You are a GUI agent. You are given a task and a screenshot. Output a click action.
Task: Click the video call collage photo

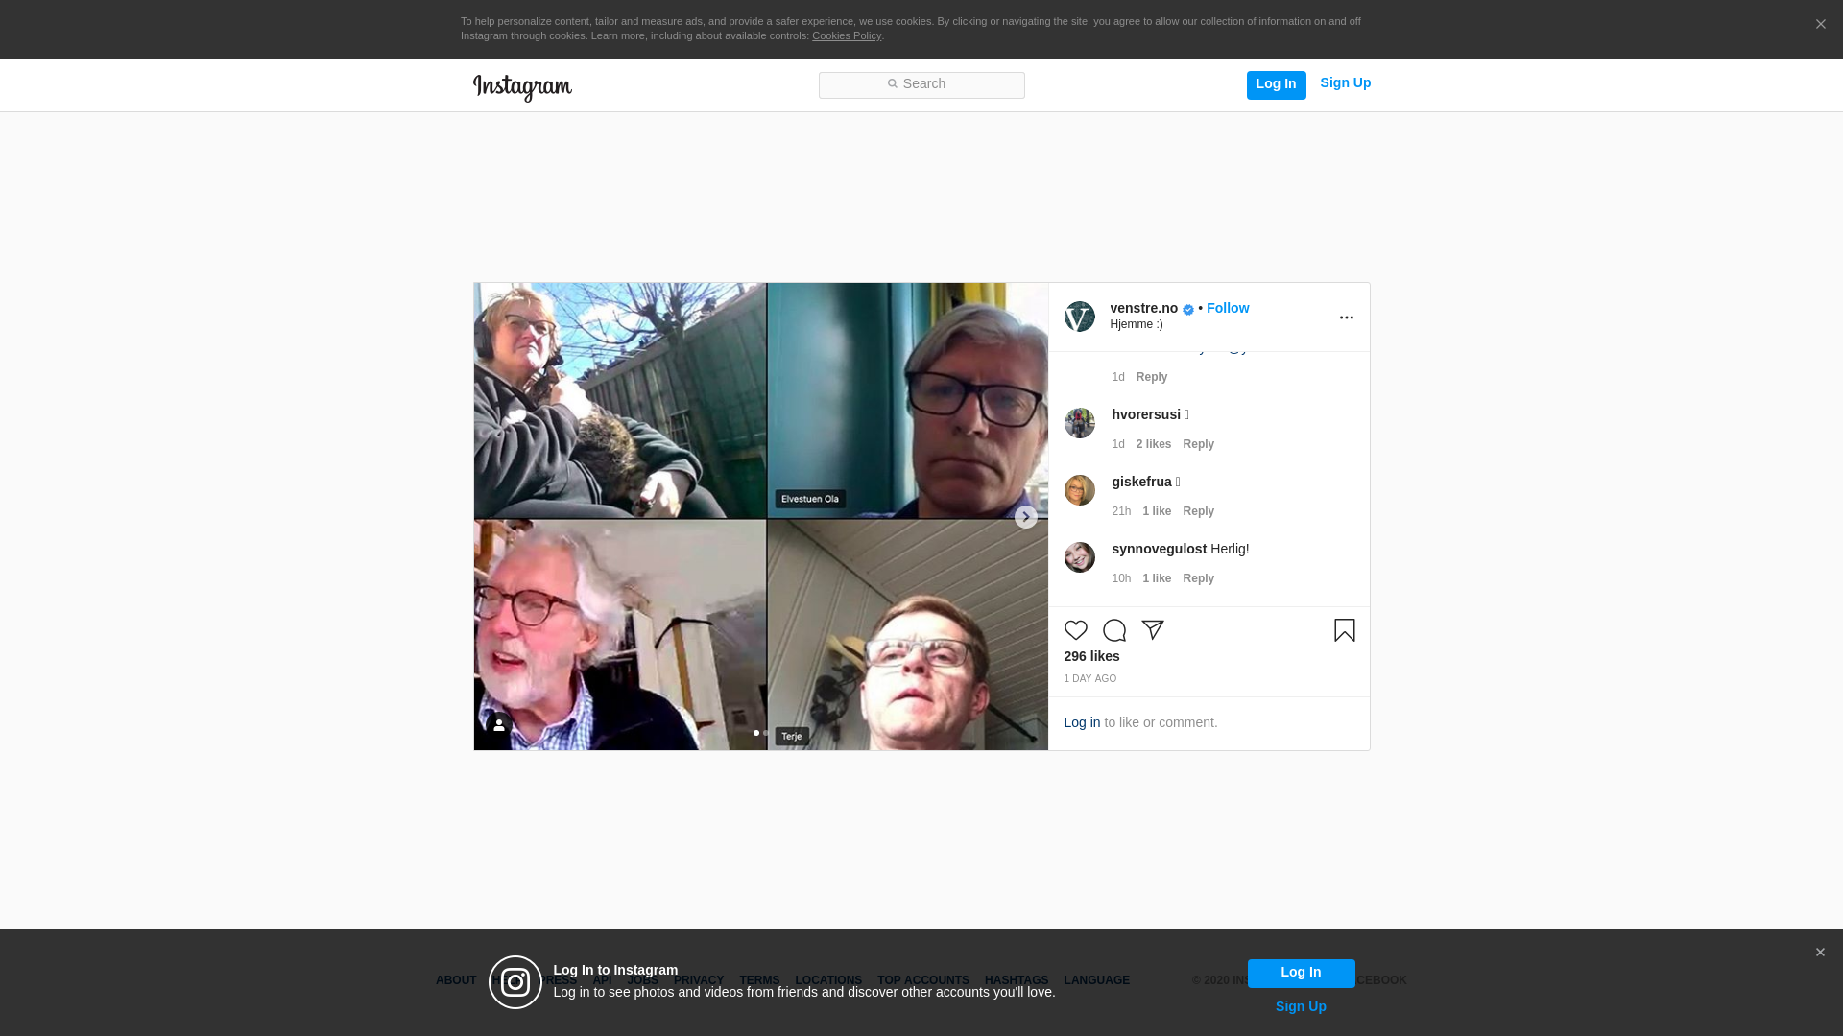pyautogui.click(x=760, y=516)
